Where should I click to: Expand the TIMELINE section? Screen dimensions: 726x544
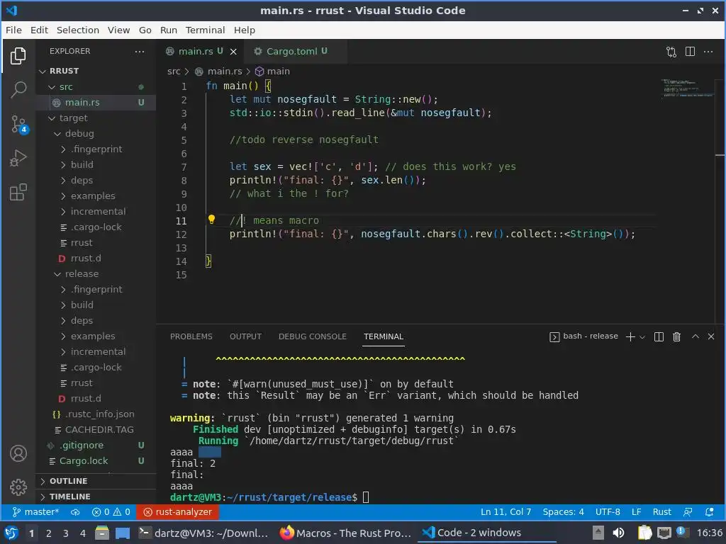pos(96,497)
